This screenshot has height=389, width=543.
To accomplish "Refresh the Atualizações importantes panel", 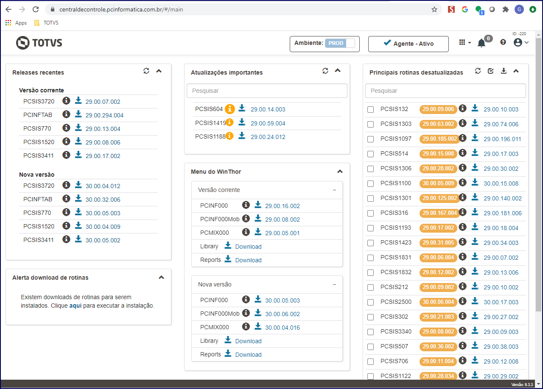I will tap(325, 71).
